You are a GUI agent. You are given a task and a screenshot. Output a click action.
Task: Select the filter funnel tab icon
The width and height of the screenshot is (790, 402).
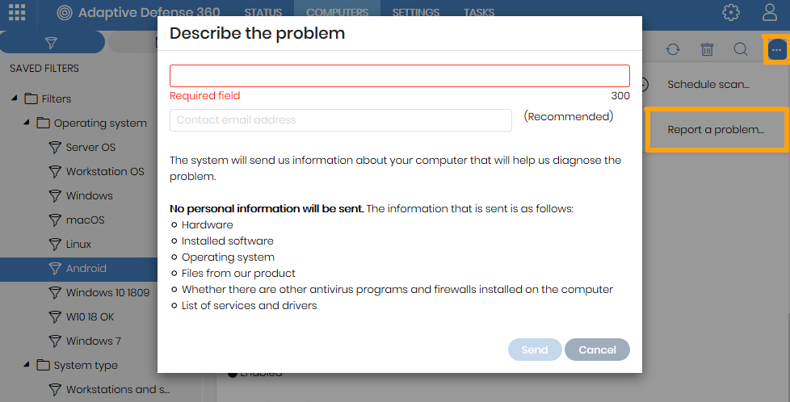tap(52, 43)
